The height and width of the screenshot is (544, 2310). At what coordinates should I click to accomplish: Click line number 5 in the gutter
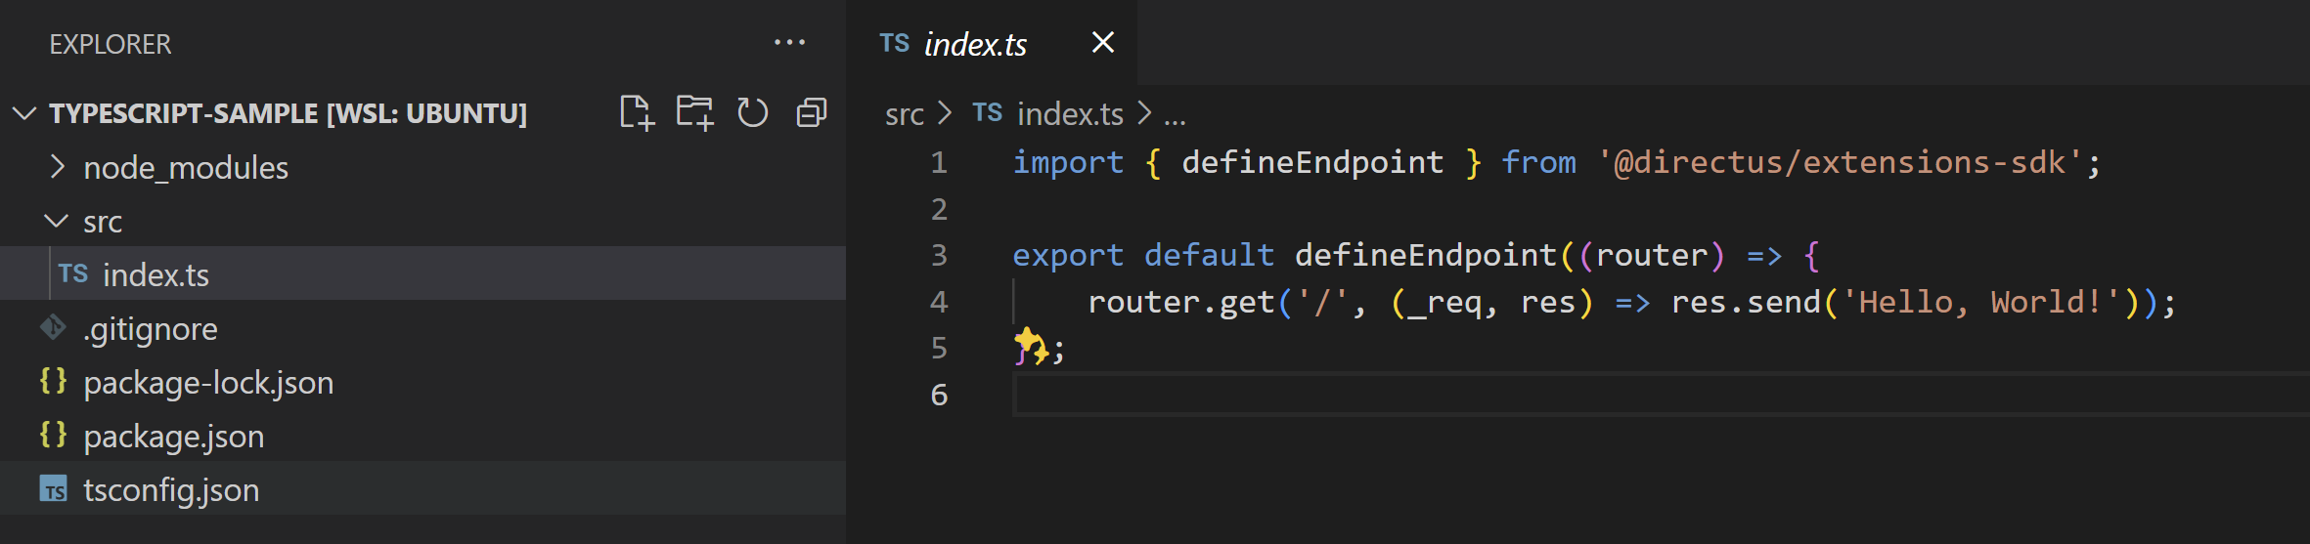click(939, 348)
